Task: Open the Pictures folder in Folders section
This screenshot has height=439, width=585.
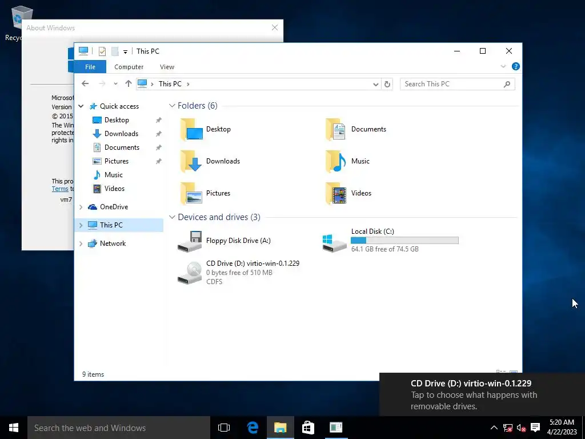Action: 206,193
